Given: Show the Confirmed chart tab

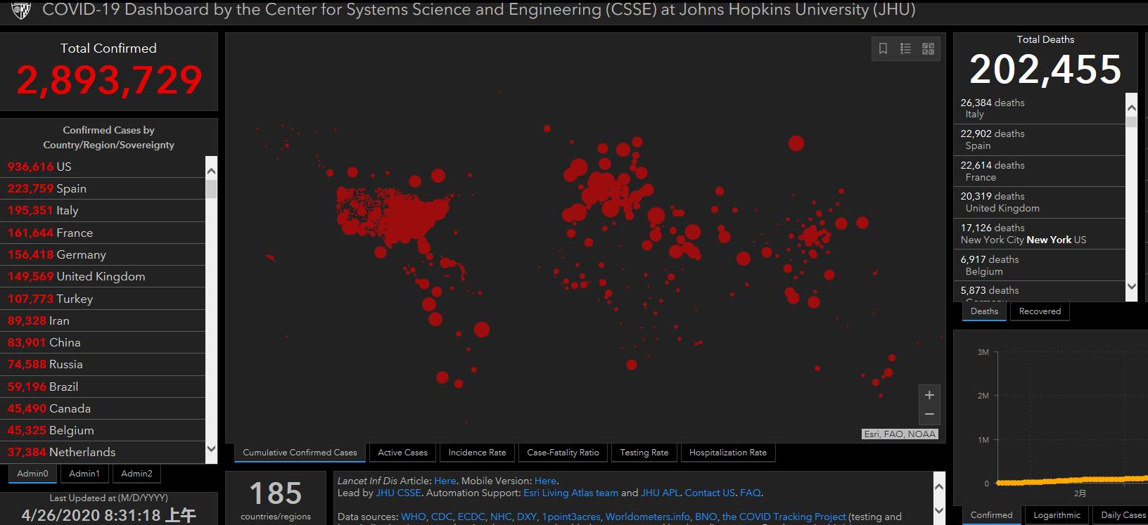Looking at the screenshot, I should pos(991,515).
